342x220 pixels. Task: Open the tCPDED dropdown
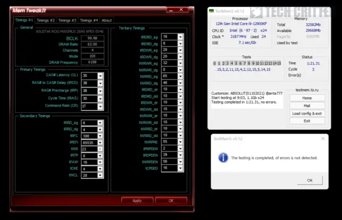point(181,168)
